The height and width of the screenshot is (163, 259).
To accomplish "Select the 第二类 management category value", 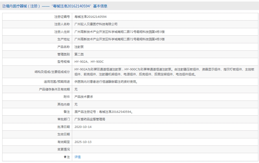I will tap(79, 54).
